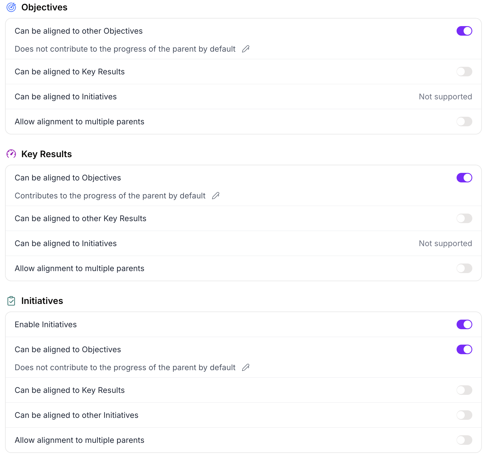
Task: Enable Objectives alignment to Key Results
Action: [464, 72]
